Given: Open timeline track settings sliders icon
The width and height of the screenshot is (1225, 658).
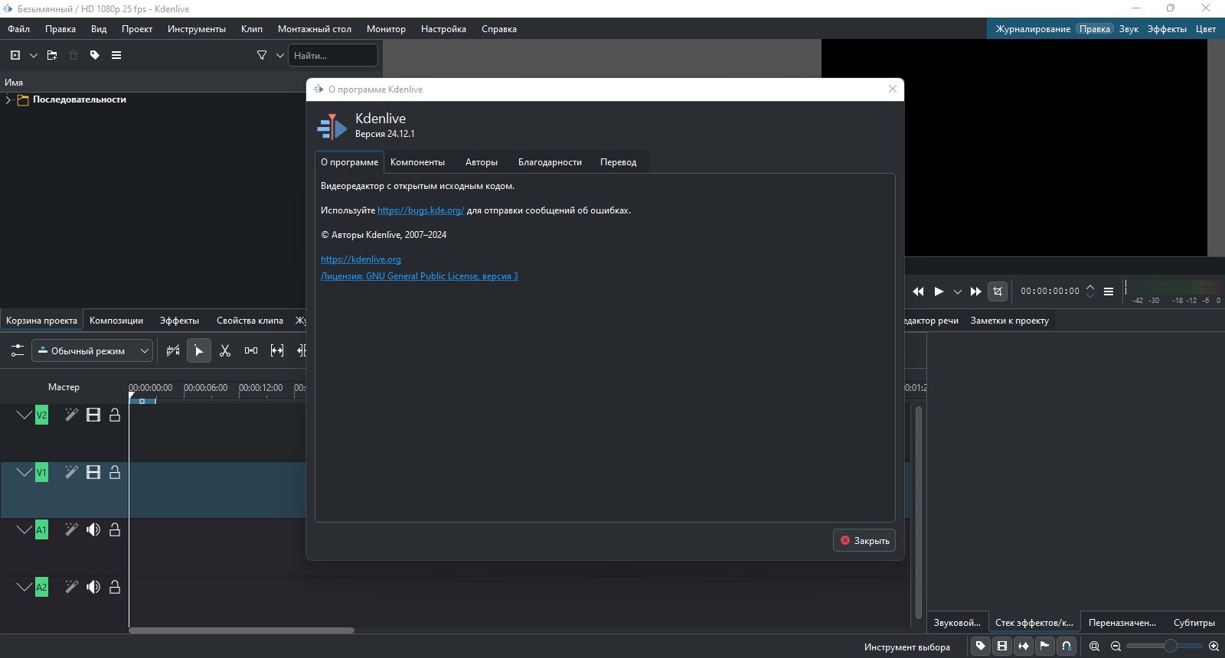Looking at the screenshot, I should (17, 350).
